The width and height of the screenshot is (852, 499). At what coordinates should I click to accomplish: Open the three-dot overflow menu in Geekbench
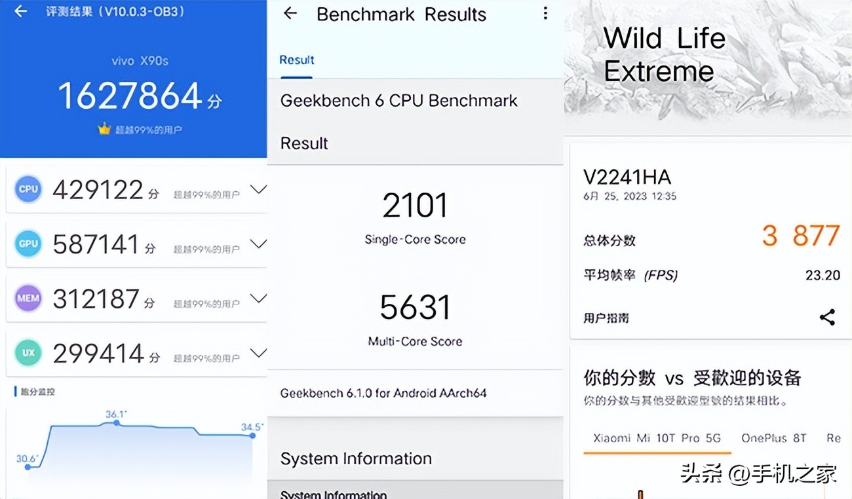545,14
